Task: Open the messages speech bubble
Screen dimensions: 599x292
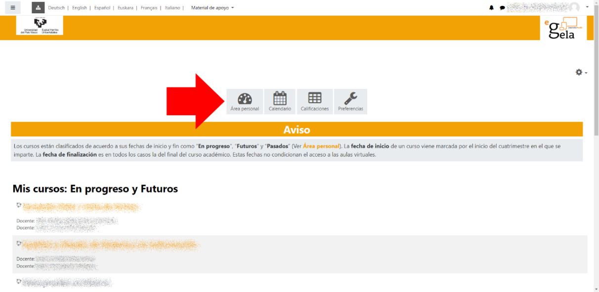Action: (502, 8)
